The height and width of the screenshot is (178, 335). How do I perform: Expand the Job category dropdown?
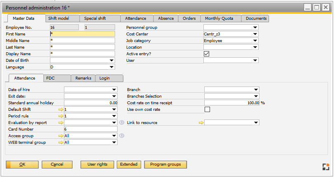(255, 41)
